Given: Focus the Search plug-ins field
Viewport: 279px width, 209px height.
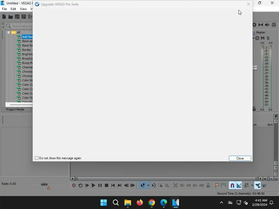Looking at the screenshot, I should point(19,26).
